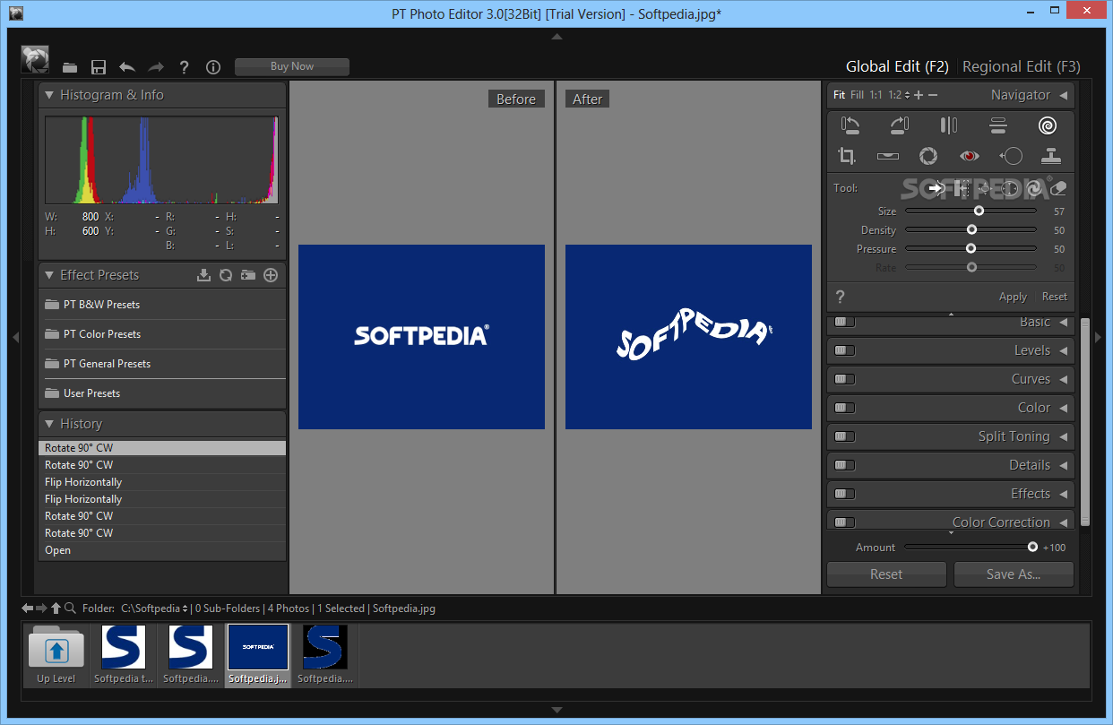Select the Liquify spiral tool
Image resolution: width=1113 pixels, height=725 pixels.
1047,125
